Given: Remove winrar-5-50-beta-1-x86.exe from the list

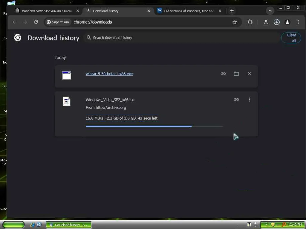Looking at the screenshot, I should [250, 74].
